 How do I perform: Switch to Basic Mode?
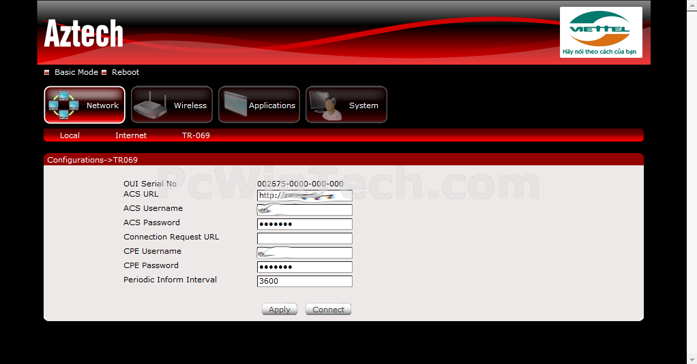coord(76,72)
